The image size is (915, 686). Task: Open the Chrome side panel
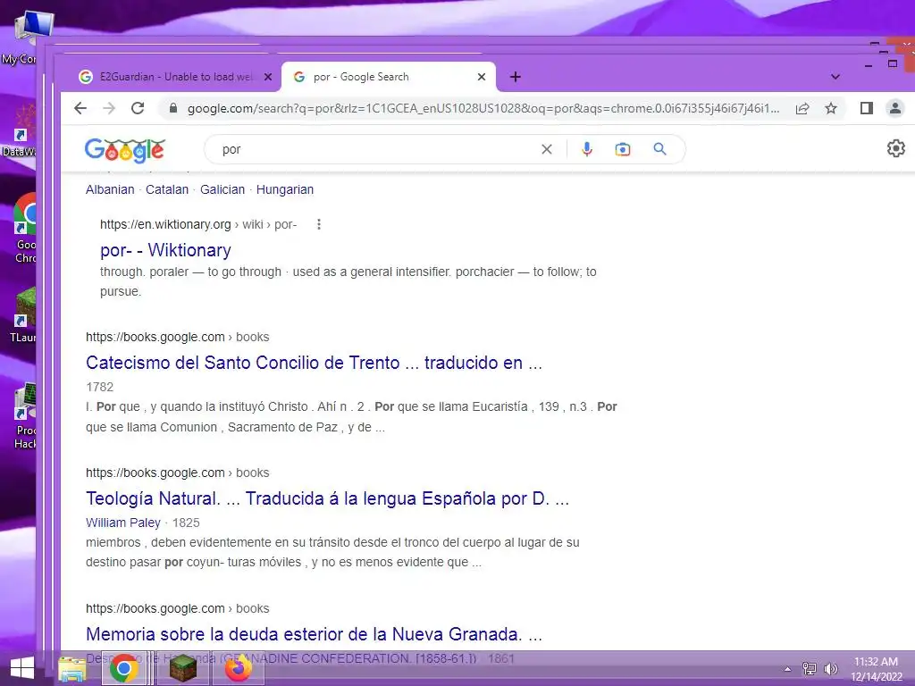pos(867,108)
